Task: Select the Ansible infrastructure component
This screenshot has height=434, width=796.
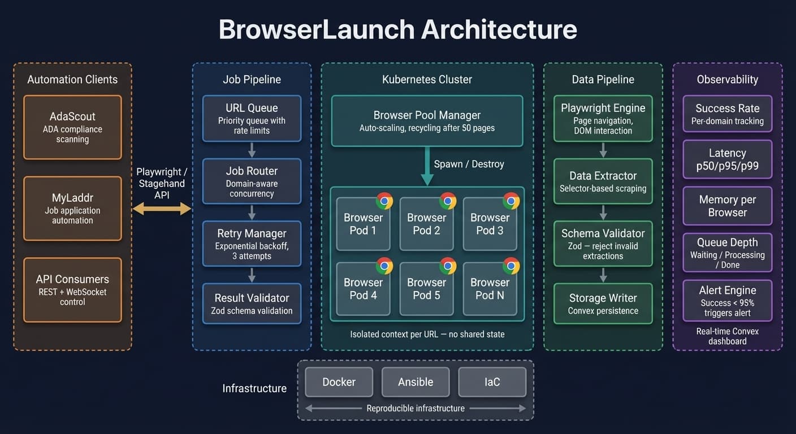Action: (416, 382)
